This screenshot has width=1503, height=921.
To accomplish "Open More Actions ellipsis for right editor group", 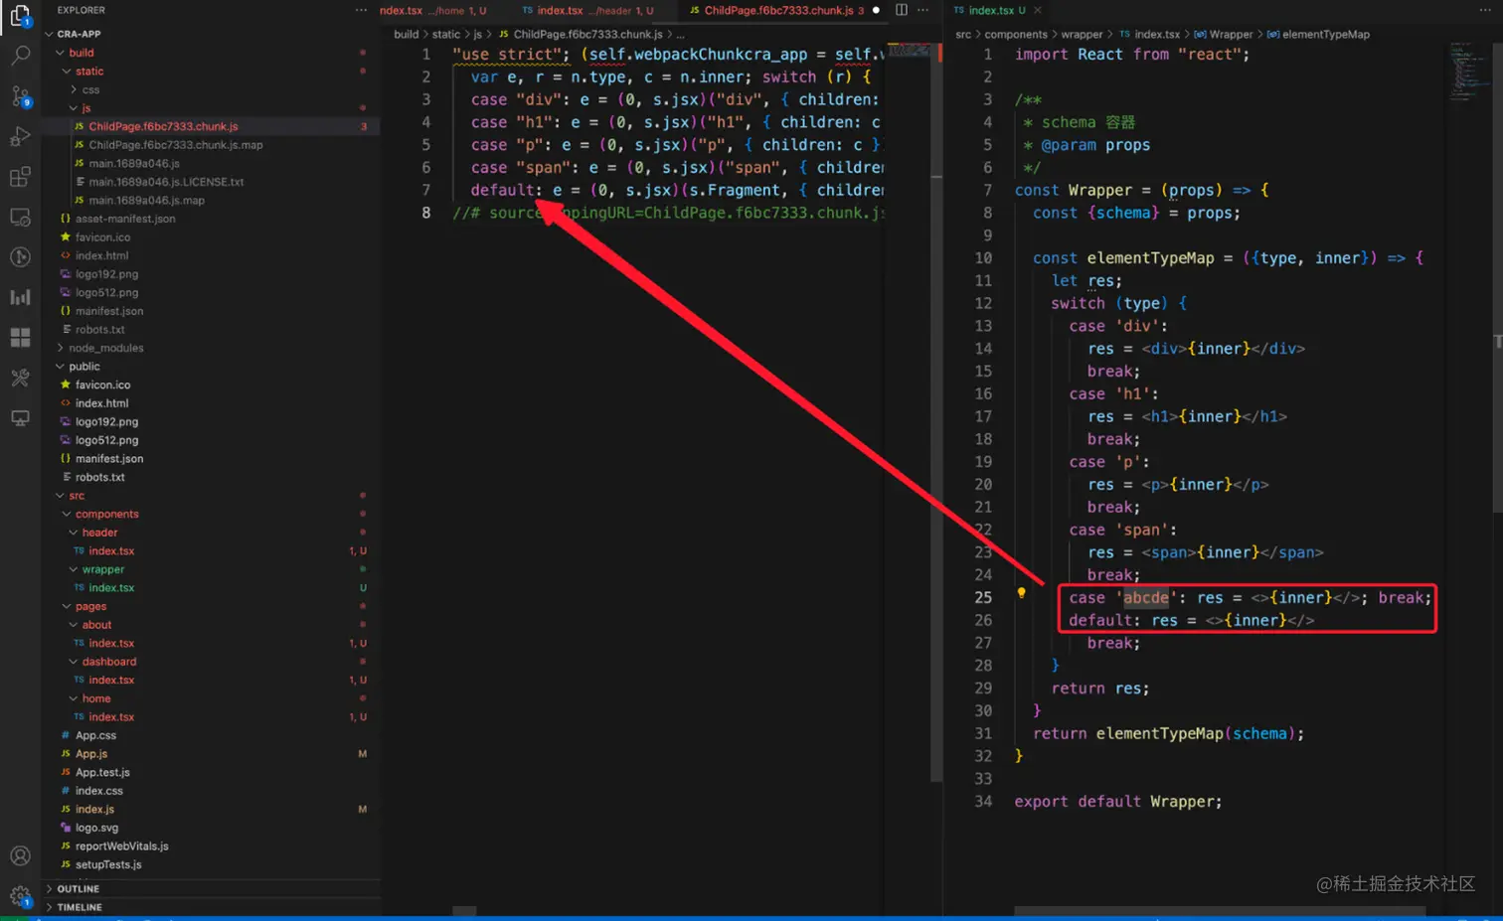I will tap(1485, 10).
